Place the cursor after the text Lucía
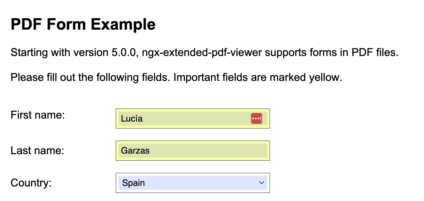The height and width of the screenshot is (201, 424). tap(143, 119)
